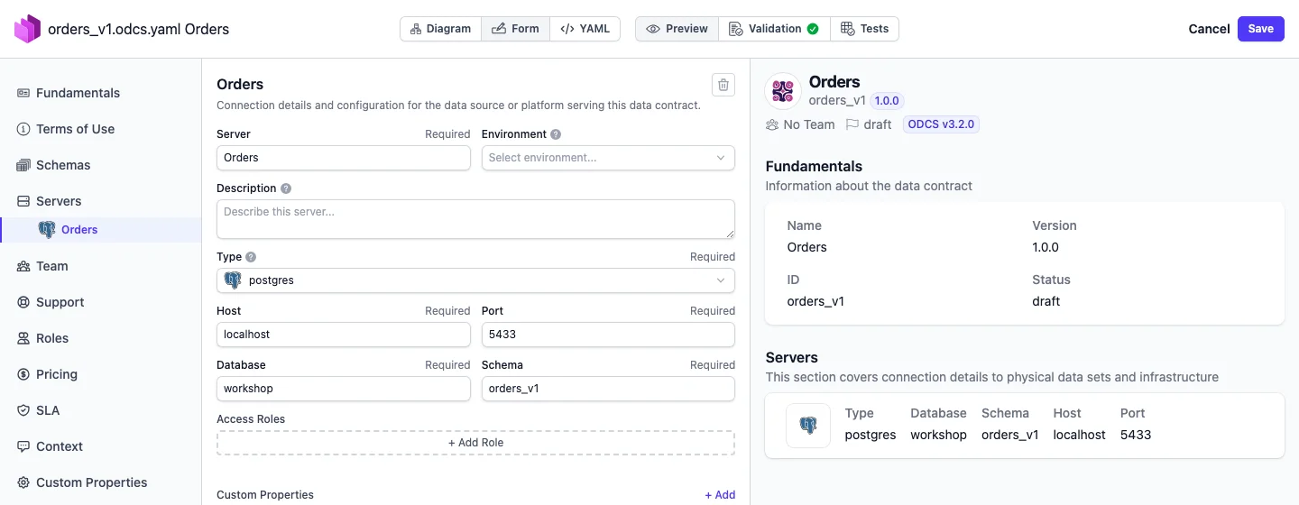This screenshot has width=1299, height=505.
Task: Click the Schemas table icon in sidebar
Action: 23,165
